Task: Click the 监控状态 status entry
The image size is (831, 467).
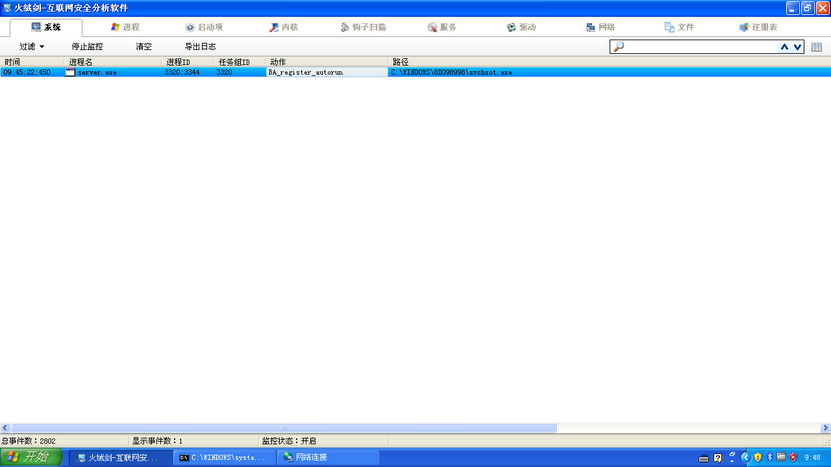Action: point(289,441)
